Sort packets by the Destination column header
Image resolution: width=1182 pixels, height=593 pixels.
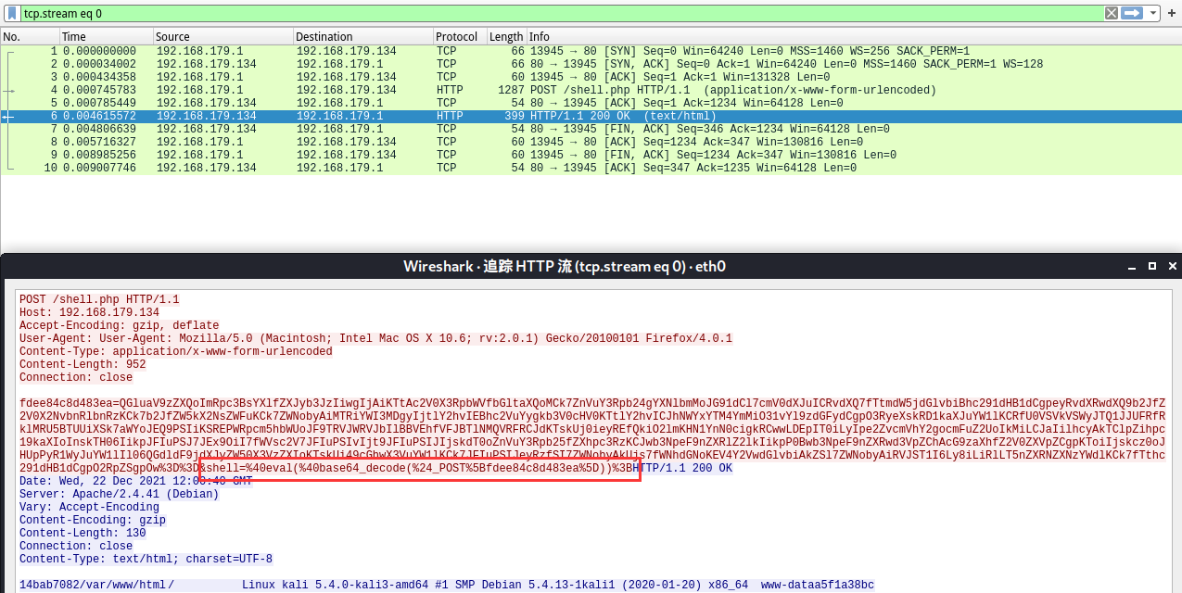(x=362, y=36)
